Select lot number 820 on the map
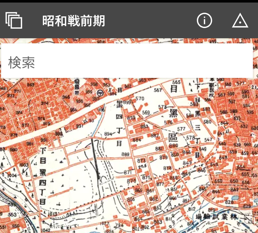This screenshot has height=233, width=258. [229, 202]
